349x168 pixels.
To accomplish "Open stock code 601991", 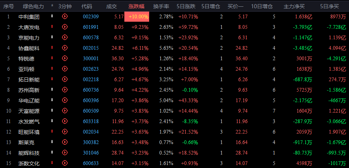I will [x=91, y=27].
